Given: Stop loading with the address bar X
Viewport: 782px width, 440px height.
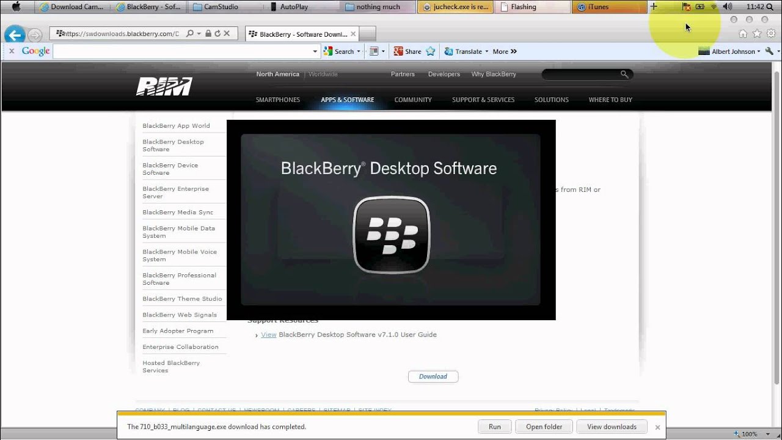Looking at the screenshot, I should [x=226, y=34].
